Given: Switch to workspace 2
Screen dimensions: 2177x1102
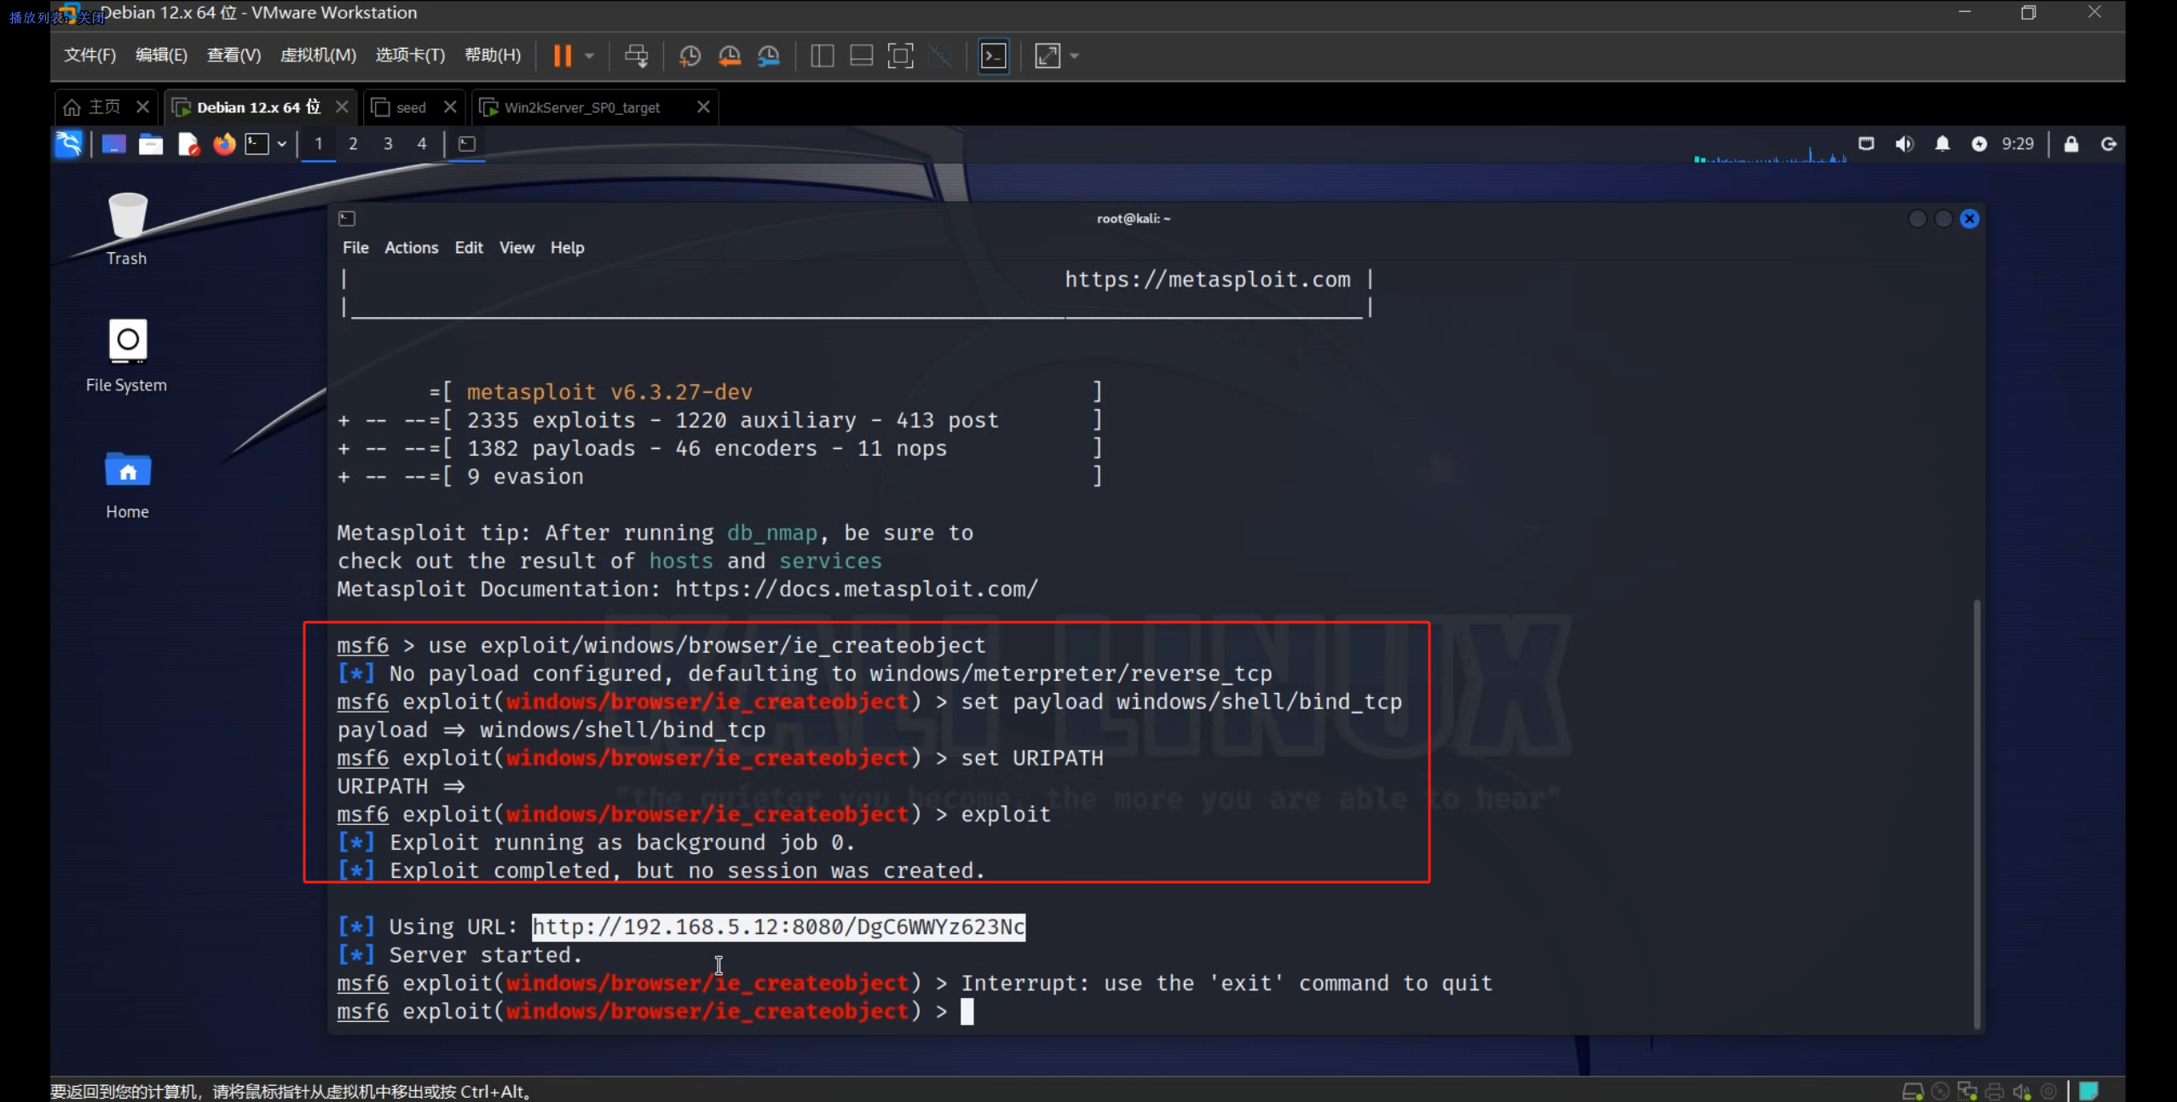Looking at the screenshot, I should click(353, 144).
